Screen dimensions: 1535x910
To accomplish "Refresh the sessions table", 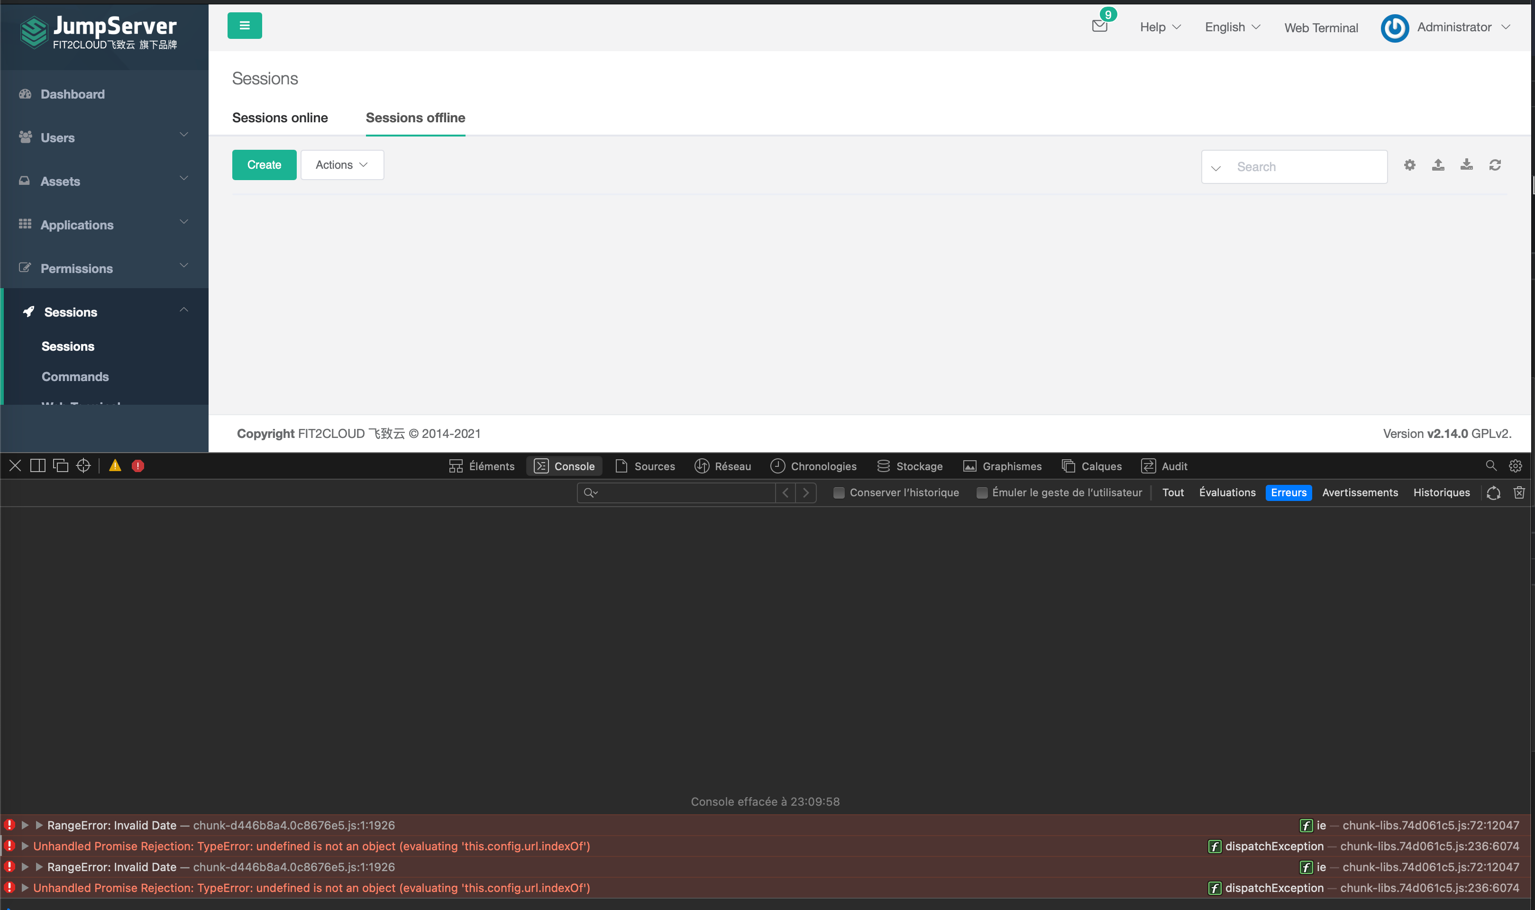I will point(1495,165).
